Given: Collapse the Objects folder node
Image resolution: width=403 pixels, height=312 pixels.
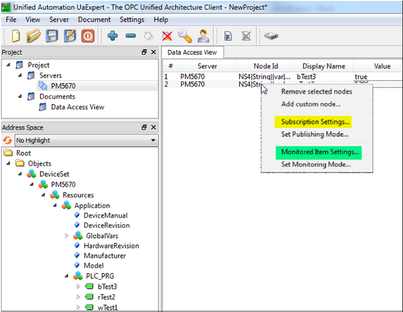Looking at the screenshot, I should (8, 163).
